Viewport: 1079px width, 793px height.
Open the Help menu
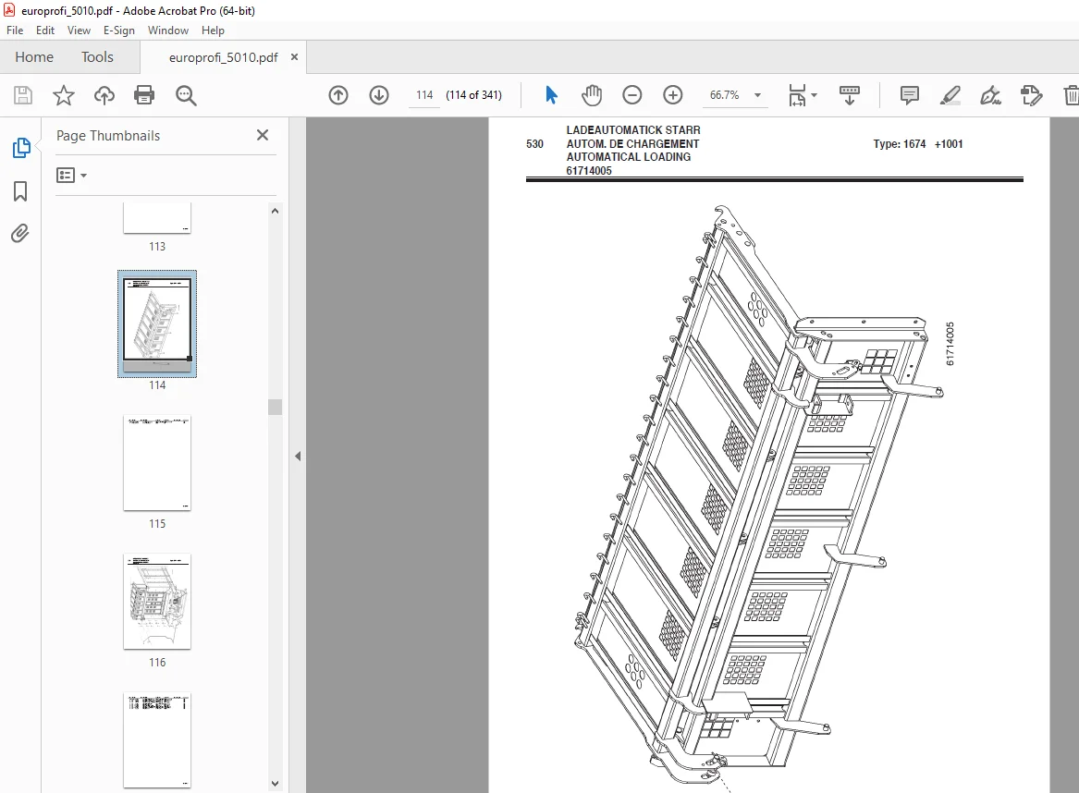click(213, 30)
